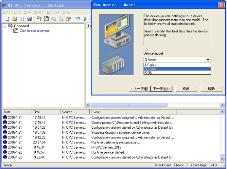Open the Edit menu
The width and height of the screenshot is (227, 169).
pos(17,12)
